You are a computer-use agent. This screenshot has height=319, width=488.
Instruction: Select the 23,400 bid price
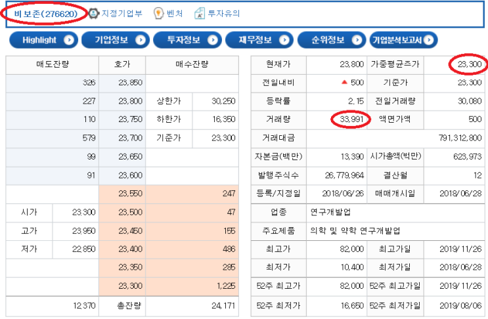[x=130, y=249]
